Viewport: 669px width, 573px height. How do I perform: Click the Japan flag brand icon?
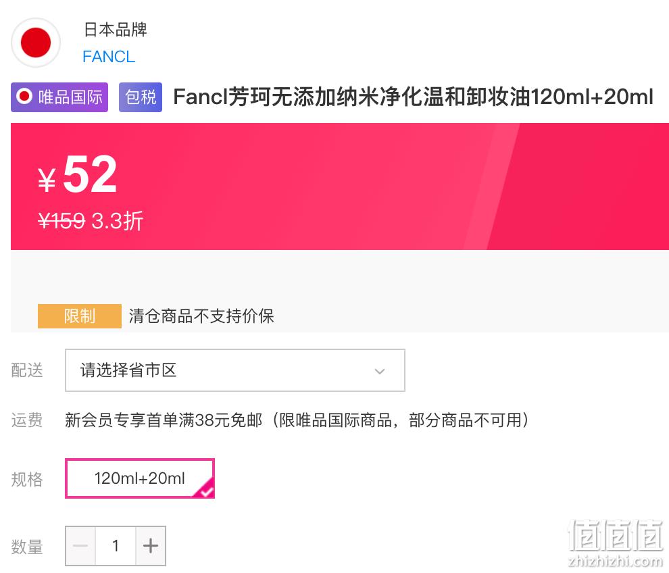coord(36,43)
